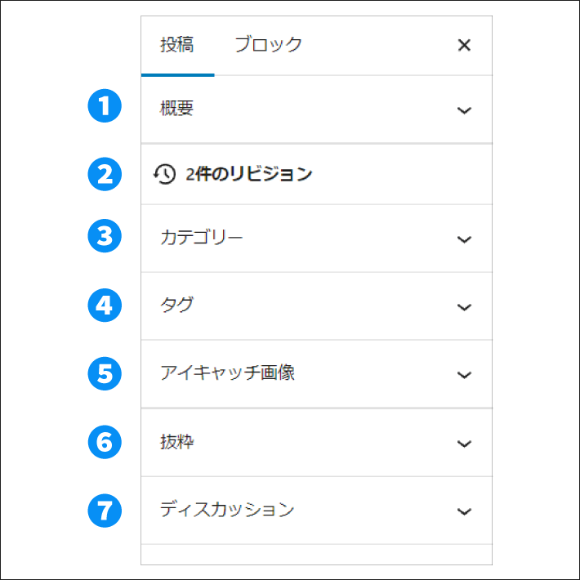This screenshot has width=580, height=580.
Task: Expand the アイキャッチ画像 panel chevron
Action: click(464, 375)
